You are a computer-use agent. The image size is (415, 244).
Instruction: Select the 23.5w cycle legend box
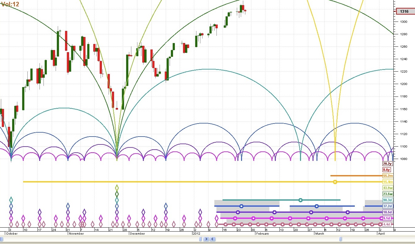click(387, 194)
